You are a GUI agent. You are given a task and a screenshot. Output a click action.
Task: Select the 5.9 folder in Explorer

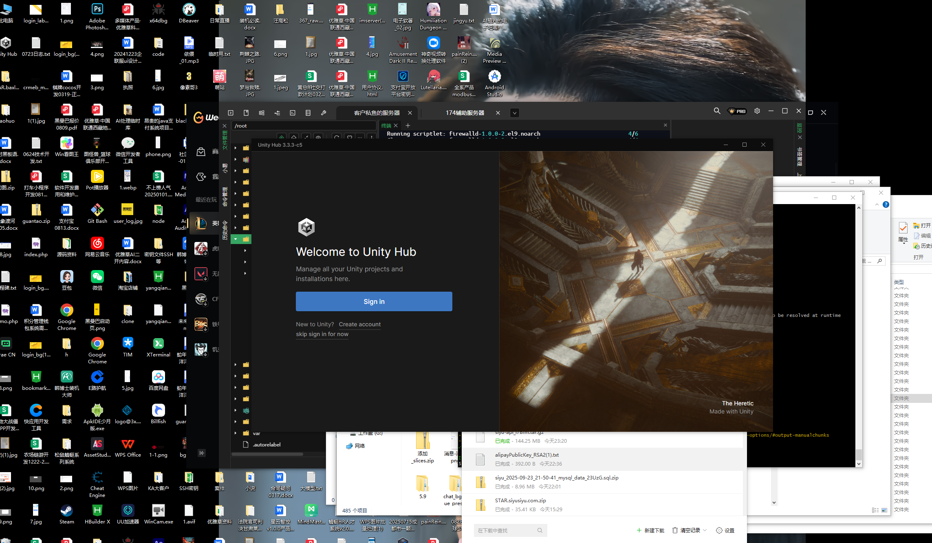coord(423,487)
